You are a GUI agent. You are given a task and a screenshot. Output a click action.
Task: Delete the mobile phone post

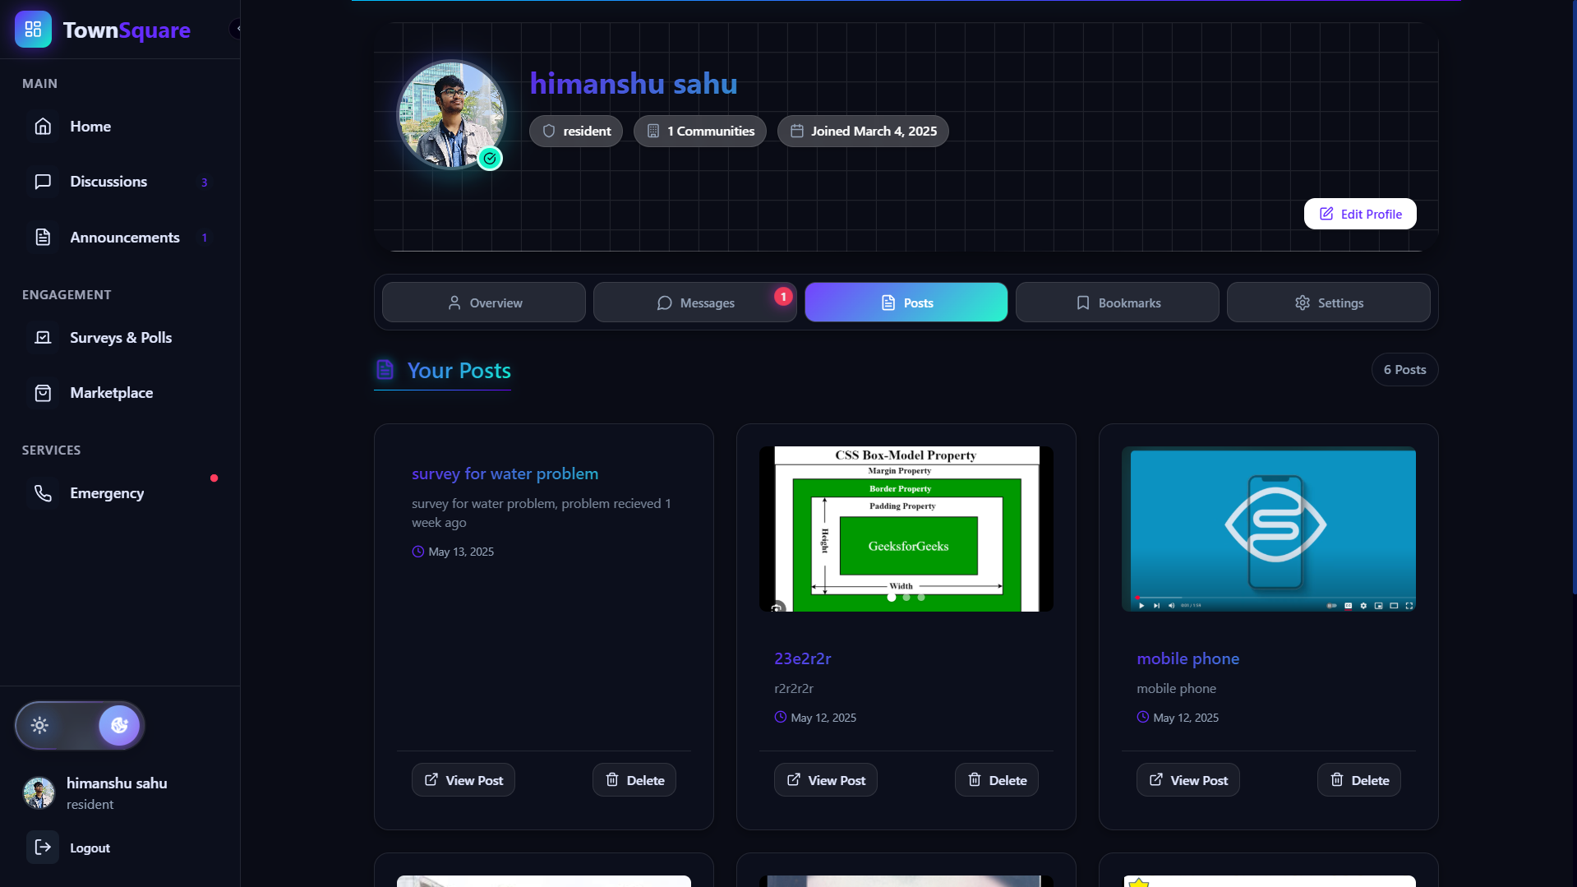tap(1358, 780)
